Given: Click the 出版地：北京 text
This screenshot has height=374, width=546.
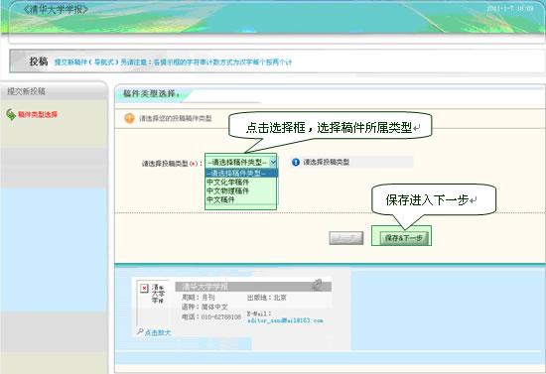Looking at the screenshot, I should pyautogui.click(x=267, y=298).
